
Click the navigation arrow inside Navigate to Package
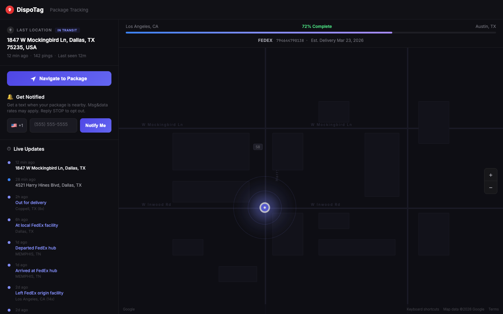(x=33, y=78)
